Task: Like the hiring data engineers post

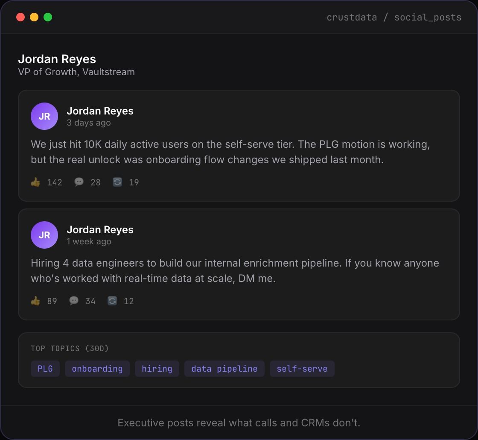Action: click(35, 301)
